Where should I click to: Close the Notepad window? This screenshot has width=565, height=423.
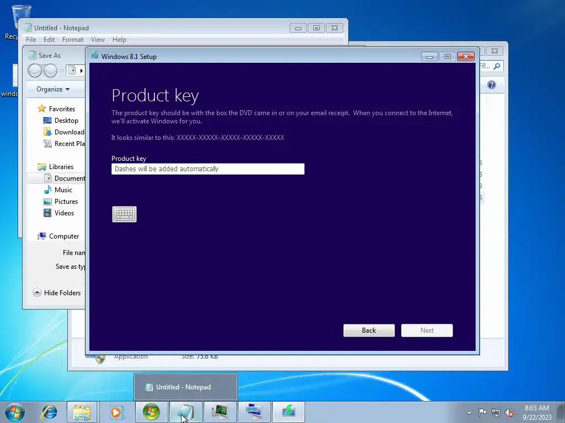coord(334,28)
